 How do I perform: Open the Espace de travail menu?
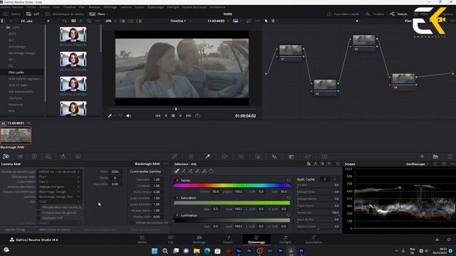pos(195,7)
